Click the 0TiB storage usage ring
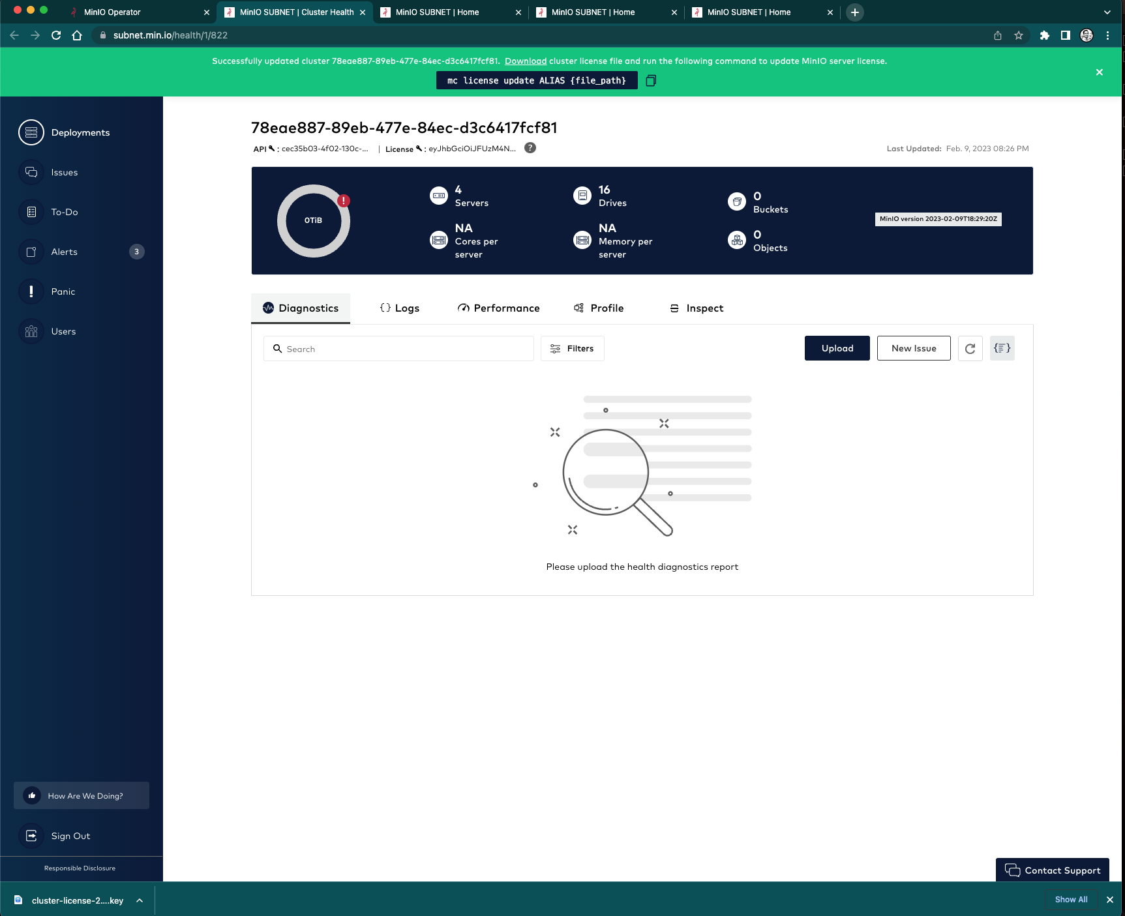The image size is (1125, 916). [x=314, y=221]
